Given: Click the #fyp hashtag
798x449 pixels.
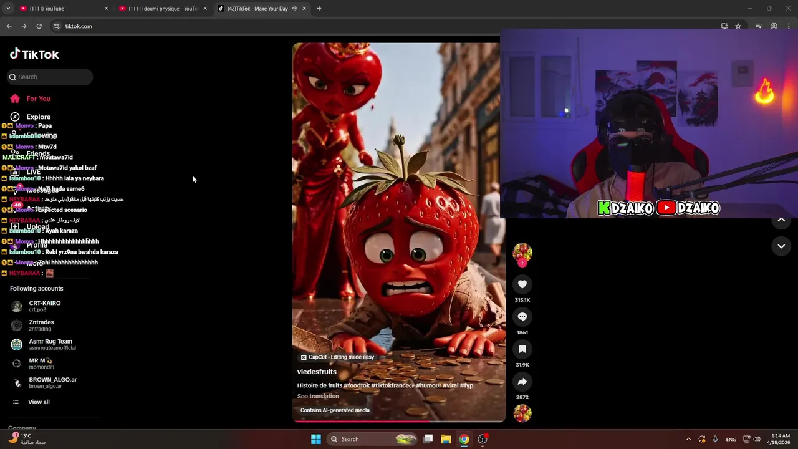Looking at the screenshot, I should 466,385.
